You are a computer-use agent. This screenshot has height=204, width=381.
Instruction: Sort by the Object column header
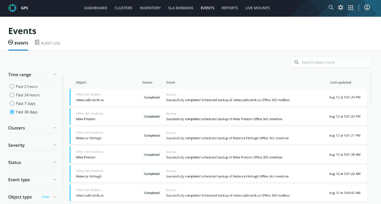pos(81,83)
